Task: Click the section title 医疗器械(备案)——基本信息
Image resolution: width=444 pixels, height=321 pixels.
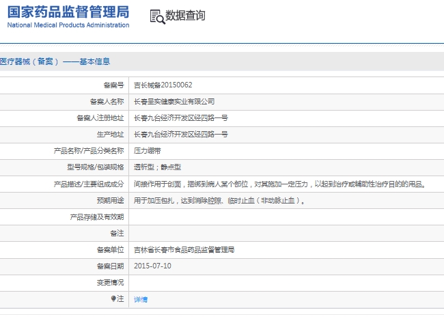Action: click(x=55, y=61)
